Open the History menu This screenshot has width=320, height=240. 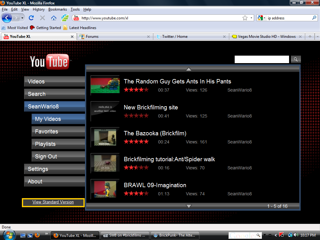pyautogui.click(x=38, y=9)
